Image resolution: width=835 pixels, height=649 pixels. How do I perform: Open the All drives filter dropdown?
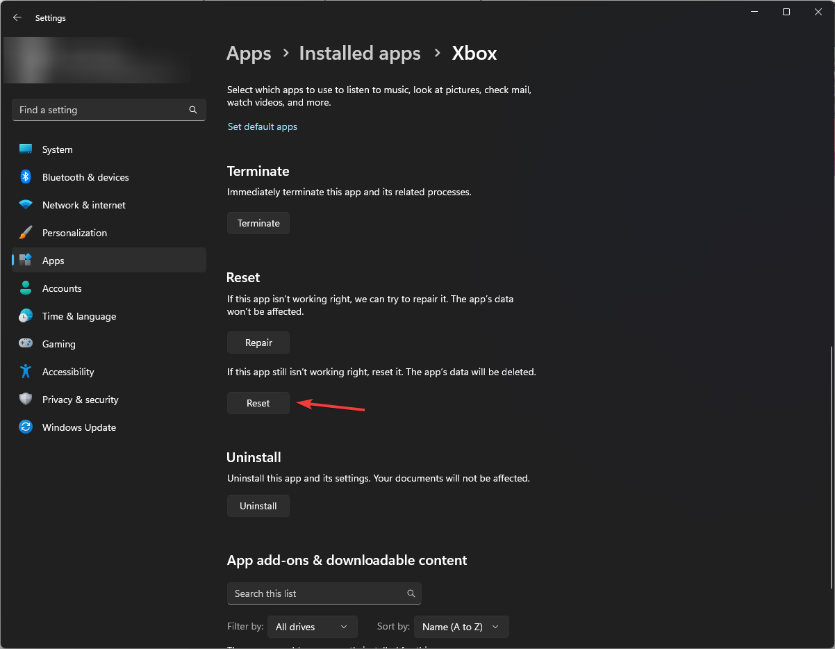[x=312, y=627]
